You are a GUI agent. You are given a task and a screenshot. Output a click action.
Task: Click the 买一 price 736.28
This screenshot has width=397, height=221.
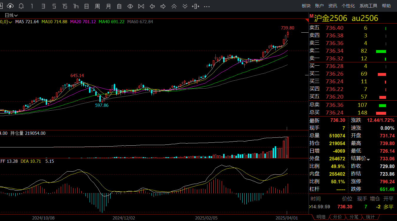pos(335,66)
